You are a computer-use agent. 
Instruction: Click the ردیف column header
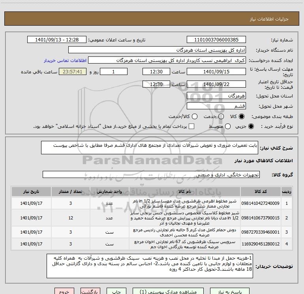(x=287, y=191)
